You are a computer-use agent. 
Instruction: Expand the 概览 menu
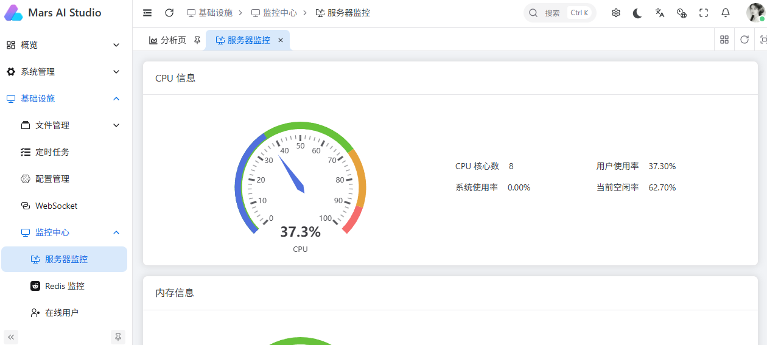(x=63, y=45)
